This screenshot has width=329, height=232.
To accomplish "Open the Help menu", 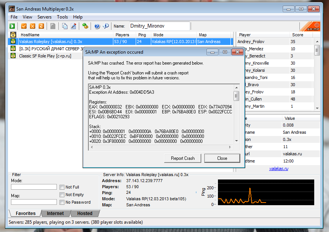I will click(x=78, y=17).
